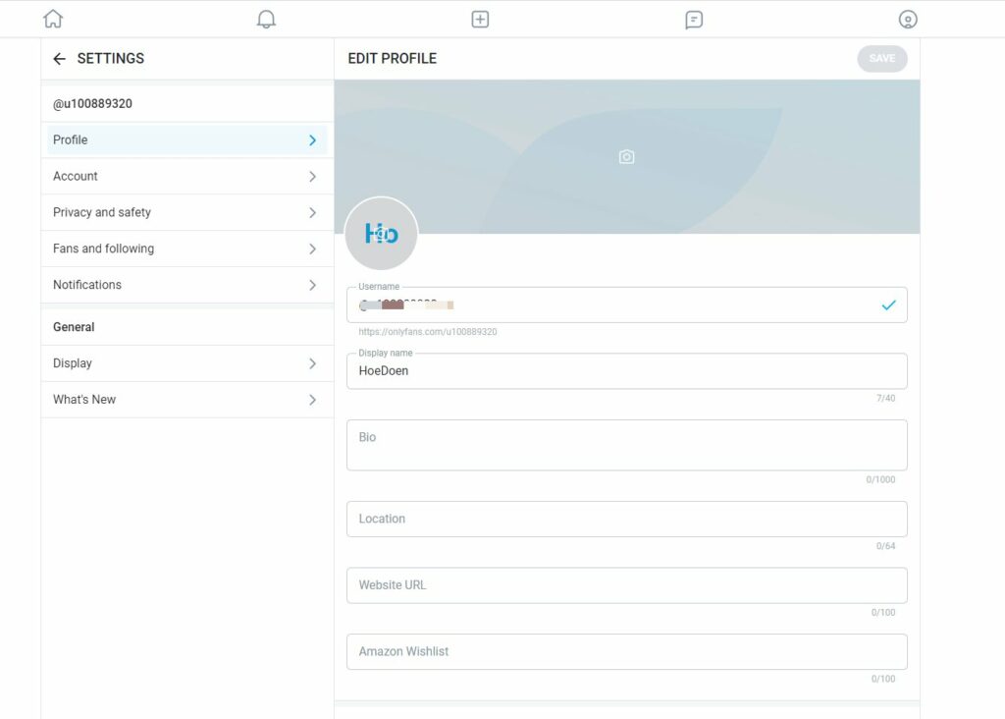Image resolution: width=1005 pixels, height=719 pixels.
Task: Click the @u100889320 account handle
Action: click(92, 104)
